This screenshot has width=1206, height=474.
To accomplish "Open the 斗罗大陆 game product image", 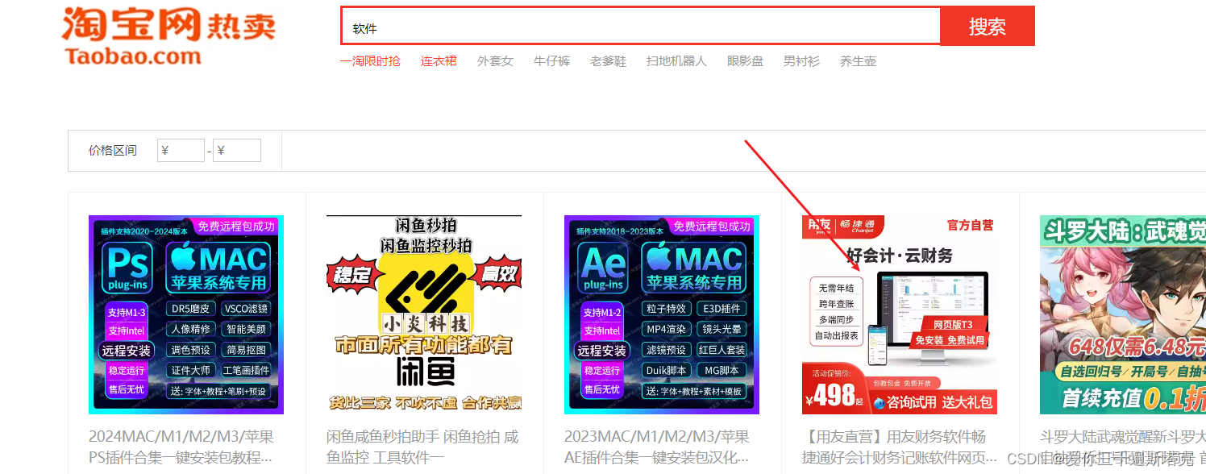I will click(x=1123, y=314).
